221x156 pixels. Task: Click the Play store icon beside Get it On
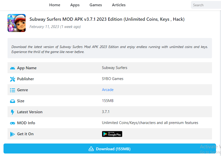(13, 134)
